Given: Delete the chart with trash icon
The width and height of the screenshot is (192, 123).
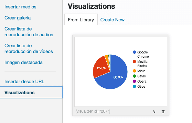Looking at the screenshot, I should click(x=163, y=112).
